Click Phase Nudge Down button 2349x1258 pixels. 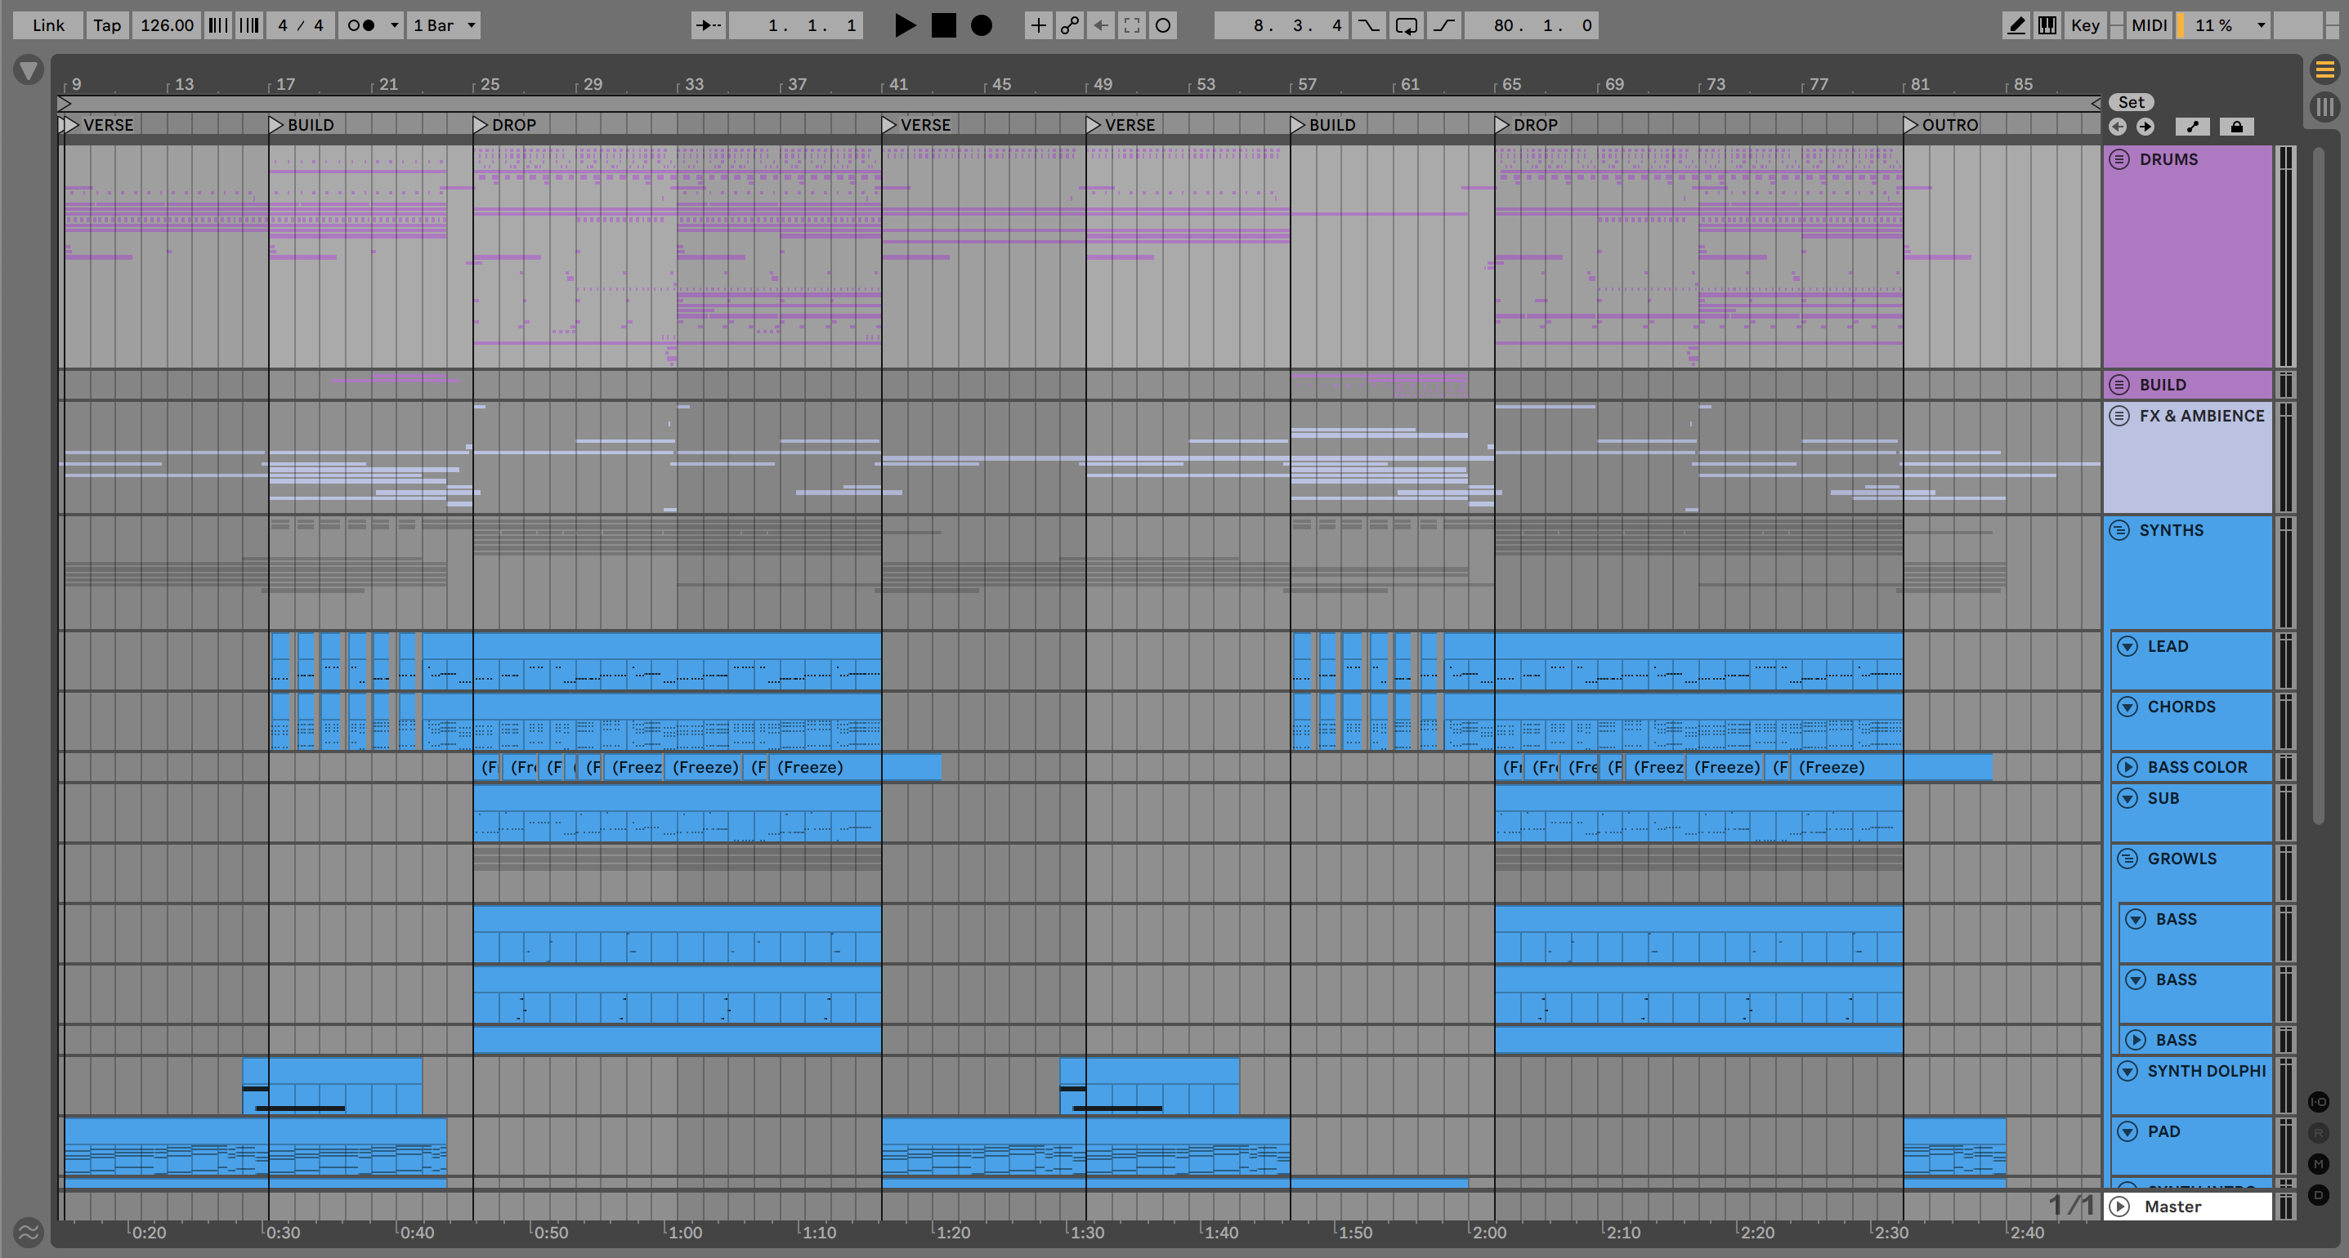click(x=218, y=25)
